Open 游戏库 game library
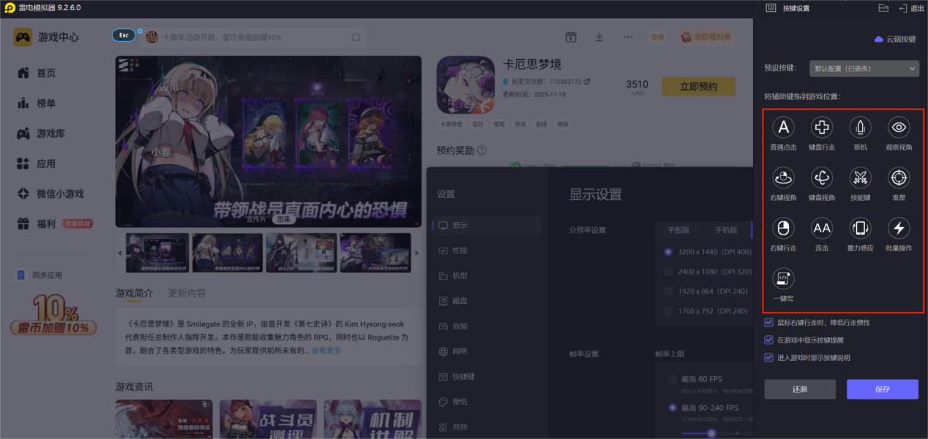928x439 pixels. (51, 134)
